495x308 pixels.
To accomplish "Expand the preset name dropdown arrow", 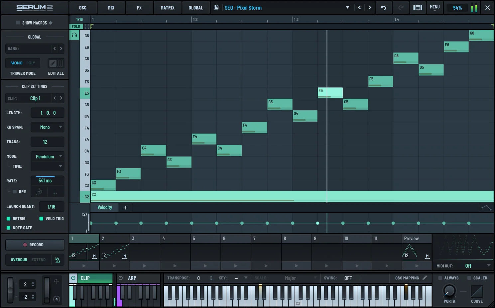I will pyautogui.click(x=347, y=8).
